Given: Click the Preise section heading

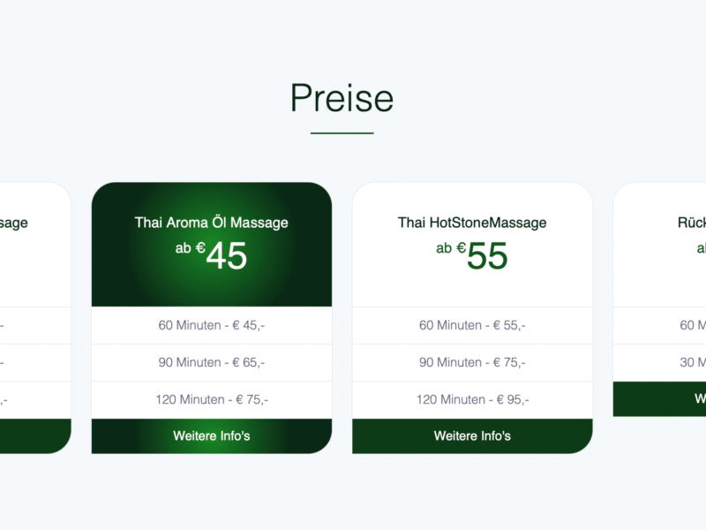Looking at the screenshot, I should [x=342, y=98].
